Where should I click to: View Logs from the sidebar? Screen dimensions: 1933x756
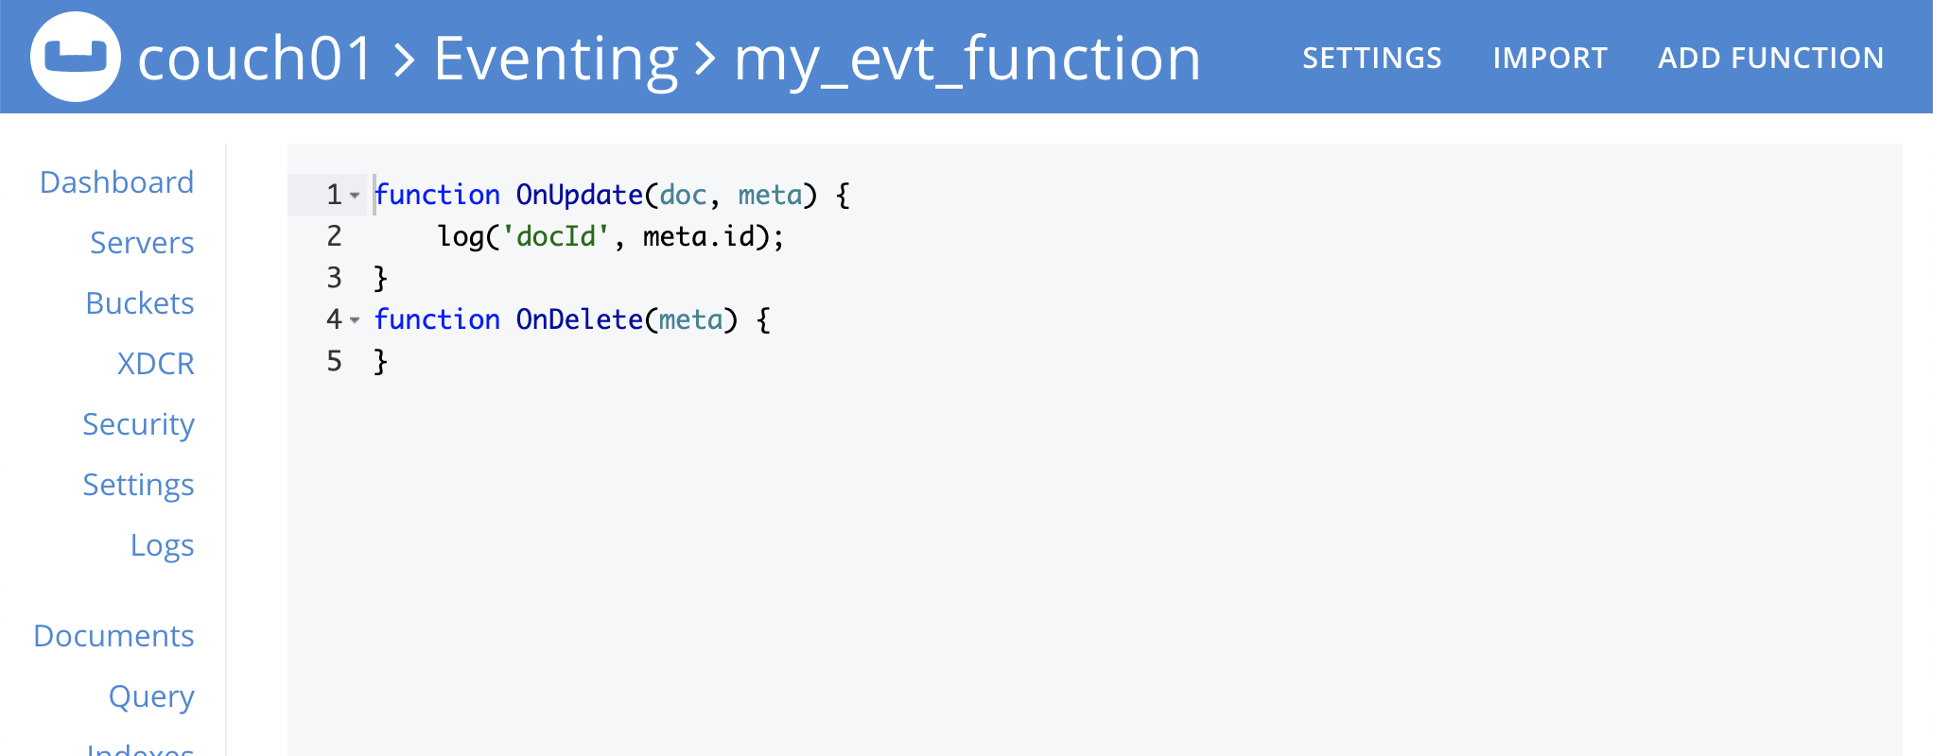point(163,545)
